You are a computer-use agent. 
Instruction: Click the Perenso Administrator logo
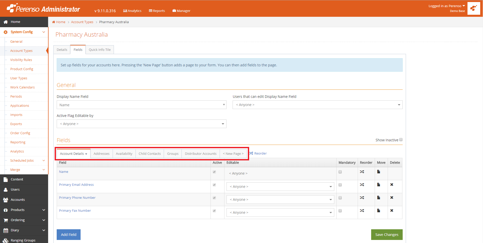[x=43, y=8]
